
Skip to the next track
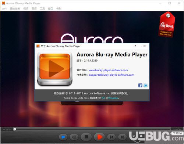point(122,137)
